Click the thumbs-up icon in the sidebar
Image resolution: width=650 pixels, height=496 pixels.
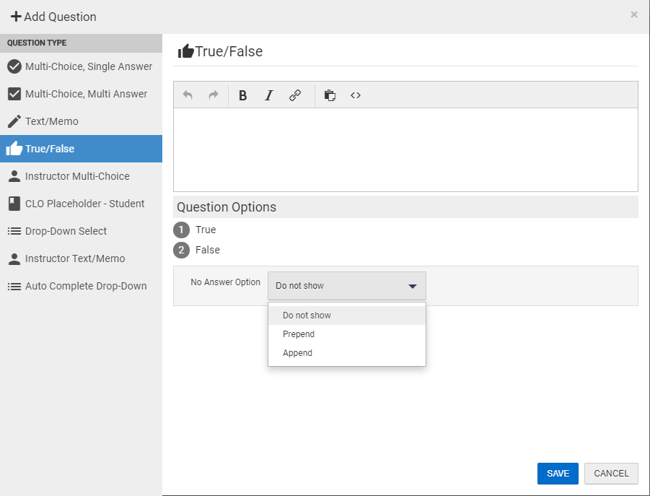(x=14, y=149)
